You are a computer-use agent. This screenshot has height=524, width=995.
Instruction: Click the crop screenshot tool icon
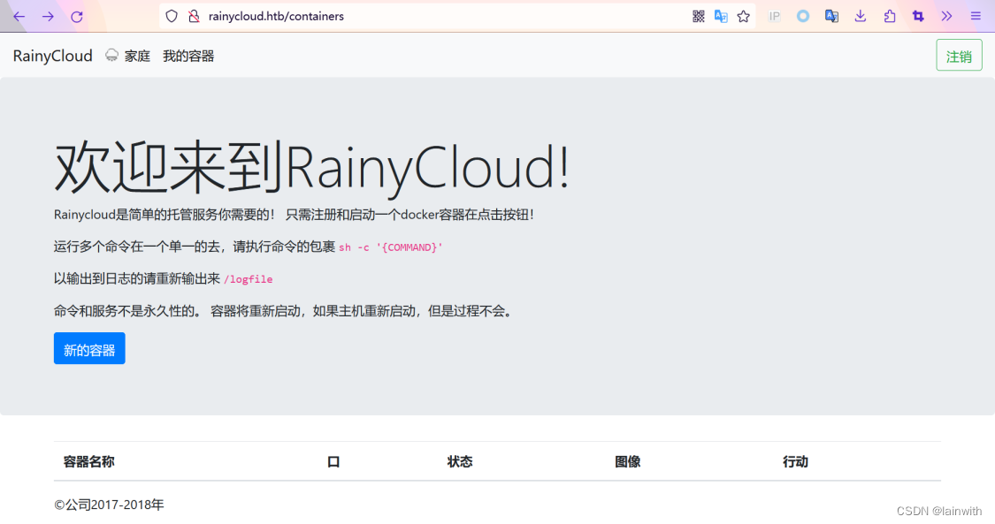(918, 17)
